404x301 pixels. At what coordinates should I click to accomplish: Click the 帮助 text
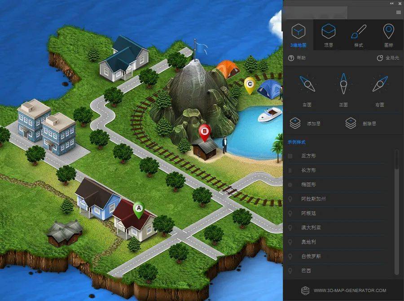tap(301, 58)
